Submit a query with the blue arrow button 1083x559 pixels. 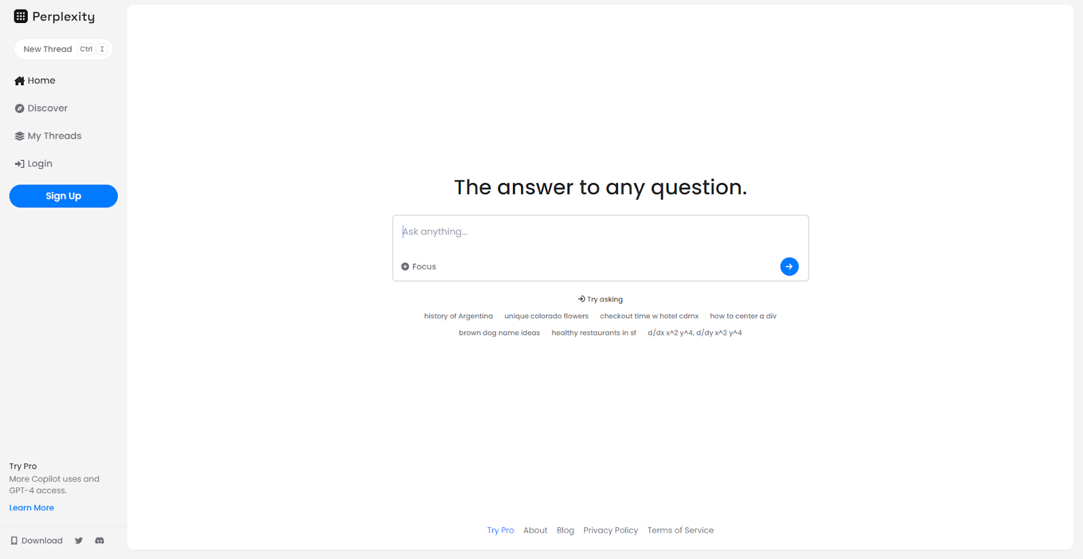789,266
